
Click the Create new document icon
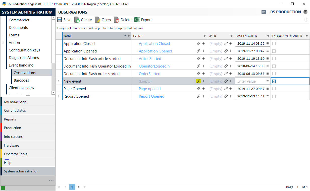(x=77, y=20)
